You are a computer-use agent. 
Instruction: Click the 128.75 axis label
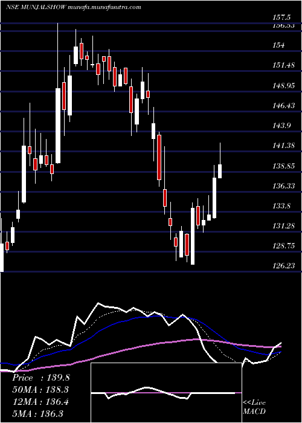pyautogui.click(x=283, y=246)
